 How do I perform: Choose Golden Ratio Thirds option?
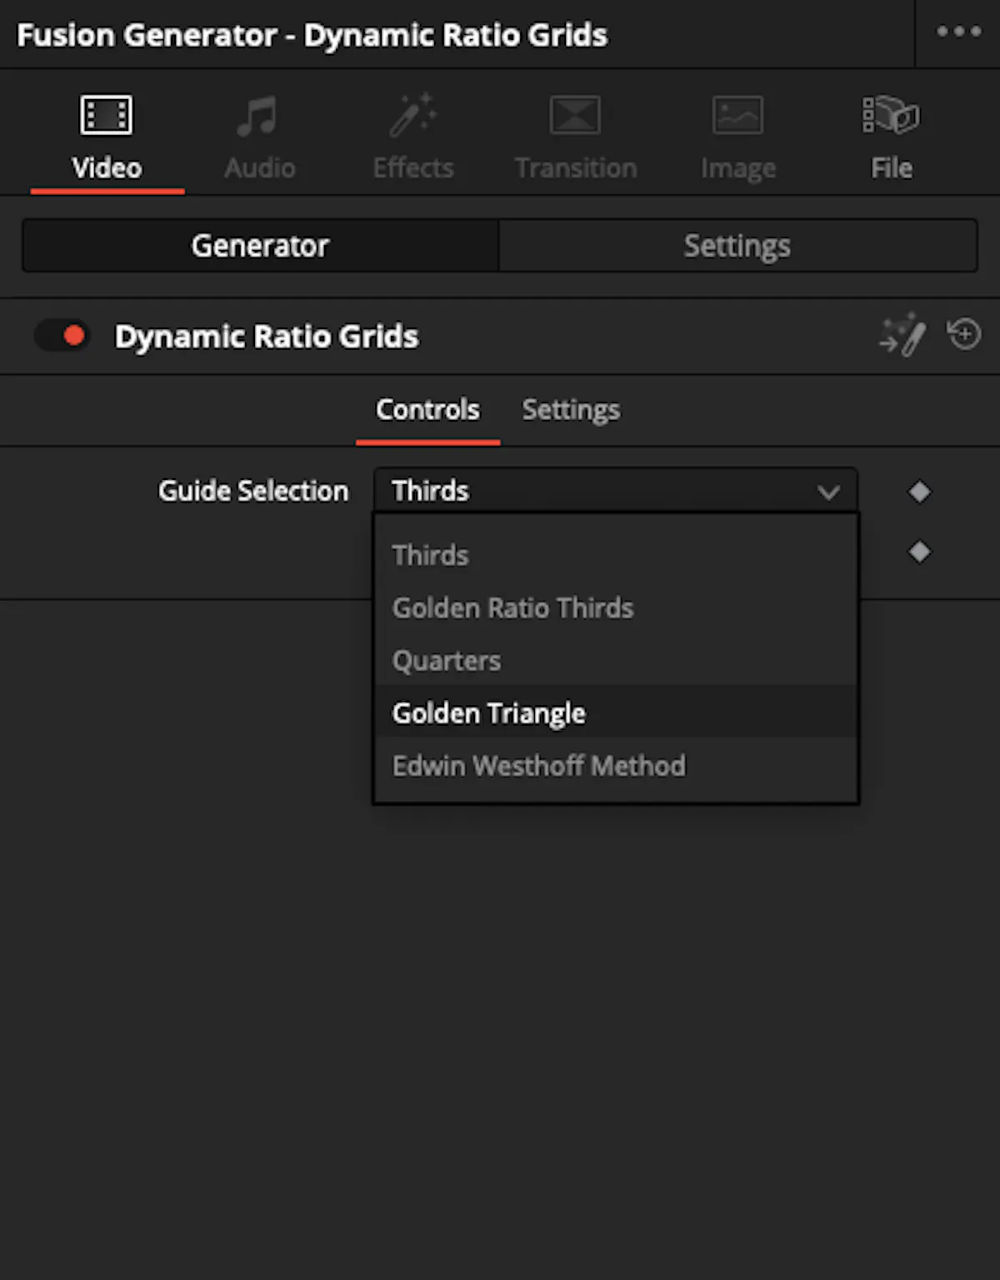(x=616, y=607)
